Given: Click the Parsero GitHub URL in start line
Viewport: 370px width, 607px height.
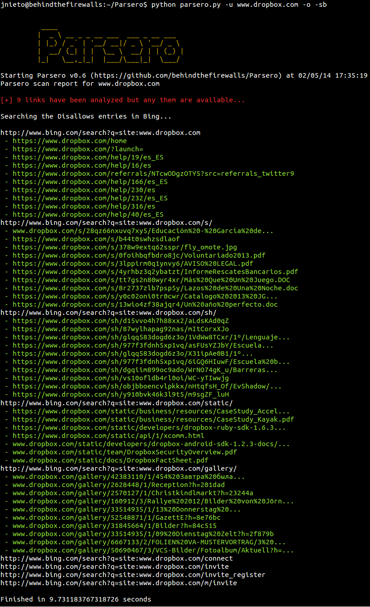Looking at the screenshot, I should click(x=188, y=75).
